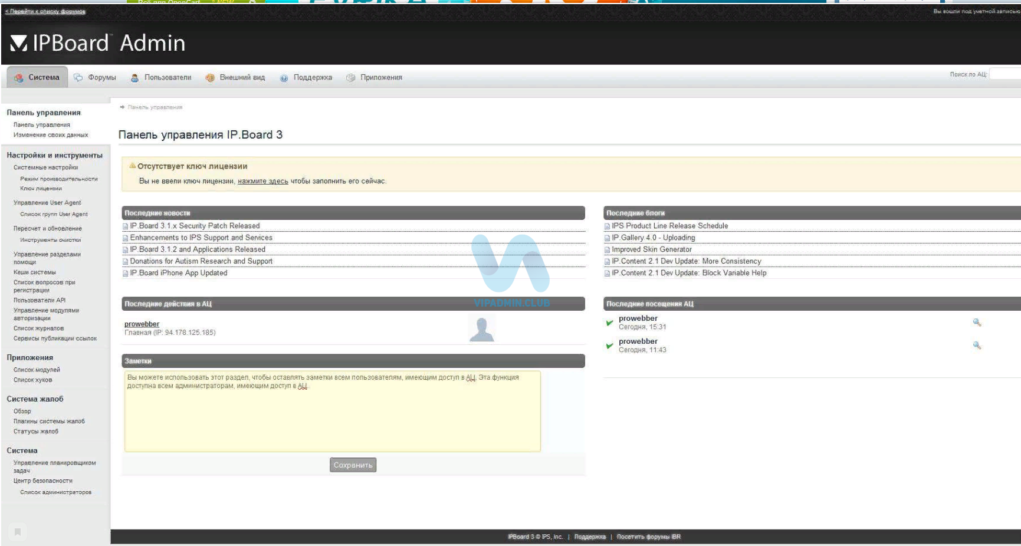Click the bookmark icon at sidebar bottom

pyautogui.click(x=18, y=532)
